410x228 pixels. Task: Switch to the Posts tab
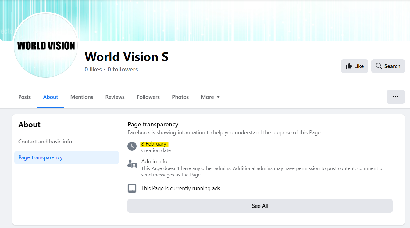click(x=24, y=97)
